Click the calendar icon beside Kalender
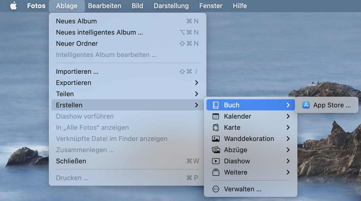 click(x=216, y=116)
